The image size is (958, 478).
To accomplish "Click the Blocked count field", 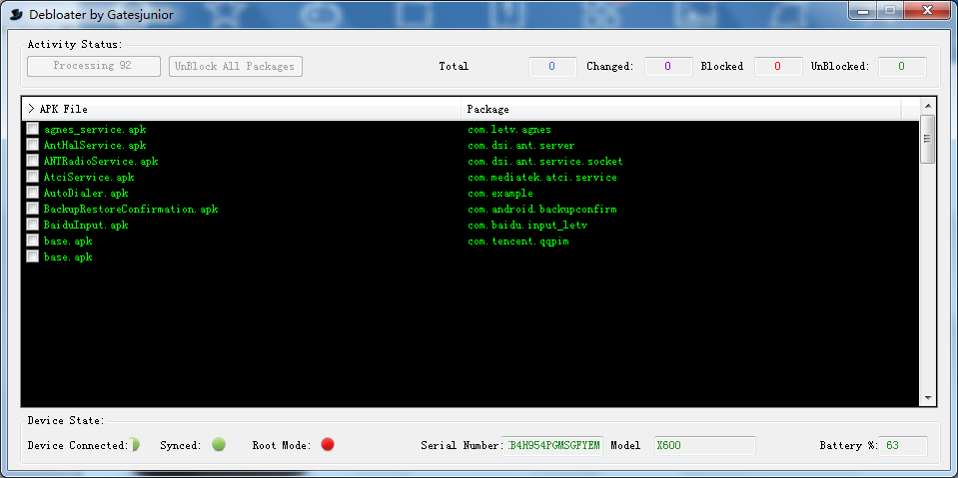I will click(x=778, y=67).
